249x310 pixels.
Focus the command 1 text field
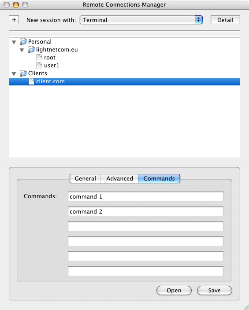click(x=145, y=196)
